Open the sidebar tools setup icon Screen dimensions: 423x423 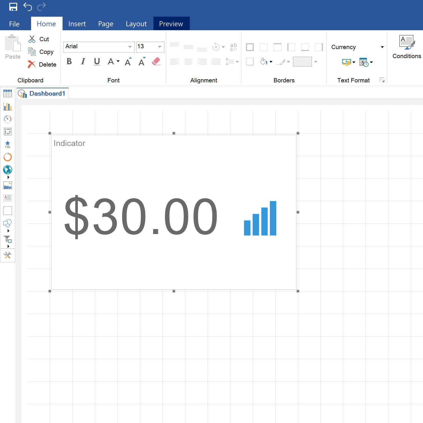point(8,255)
